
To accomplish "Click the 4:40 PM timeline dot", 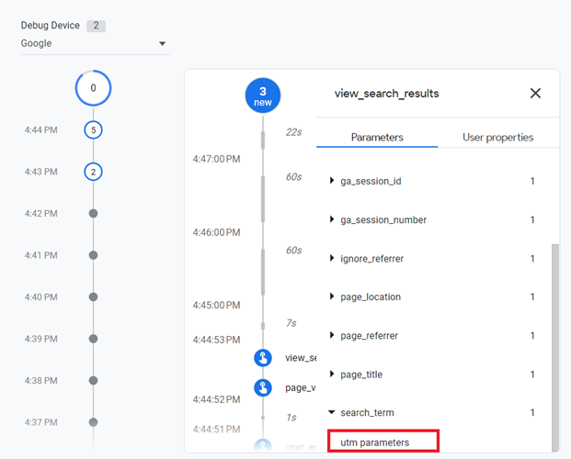I will pos(93,297).
